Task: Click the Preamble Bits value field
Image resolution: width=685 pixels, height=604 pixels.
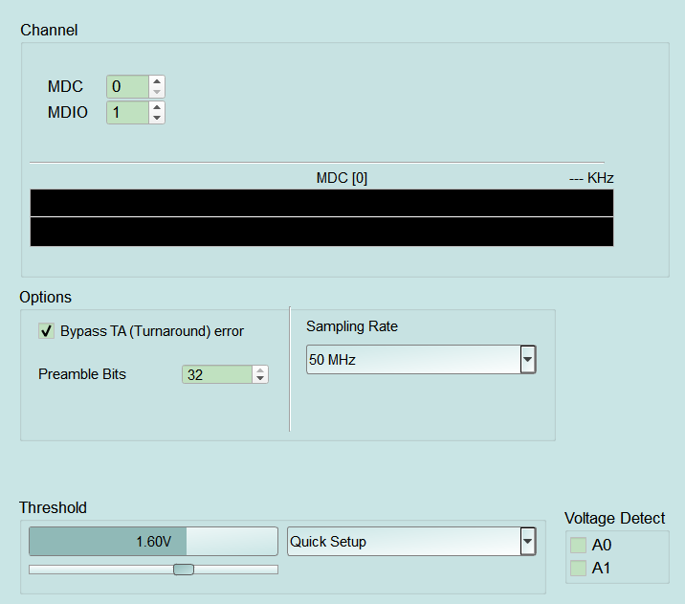Action: 217,374
